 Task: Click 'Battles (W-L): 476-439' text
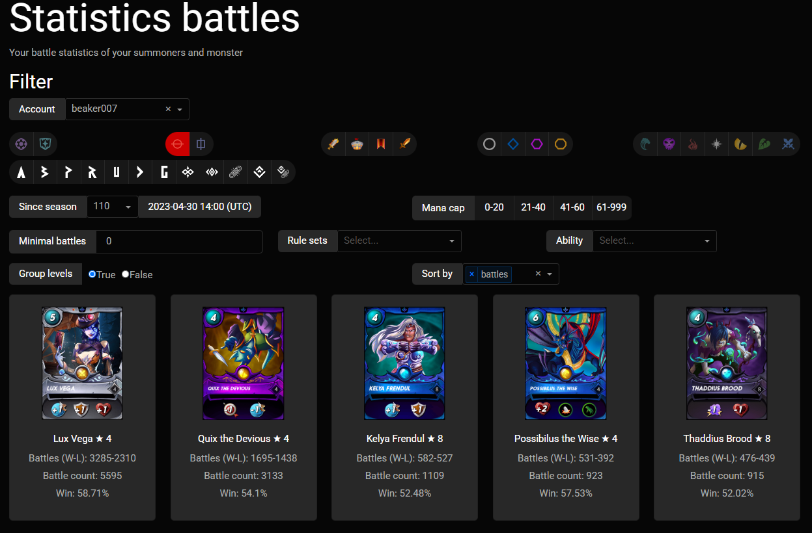727,458
